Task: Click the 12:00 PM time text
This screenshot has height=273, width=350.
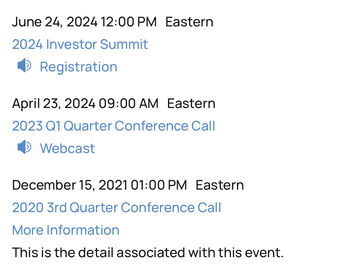Action: [129, 22]
